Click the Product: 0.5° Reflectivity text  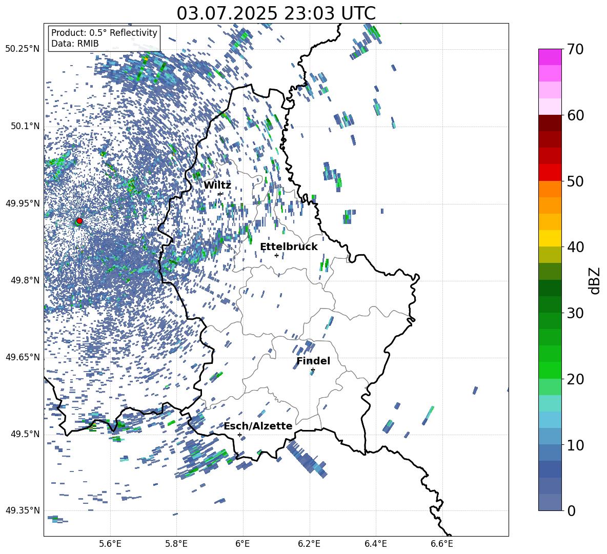click(x=104, y=33)
